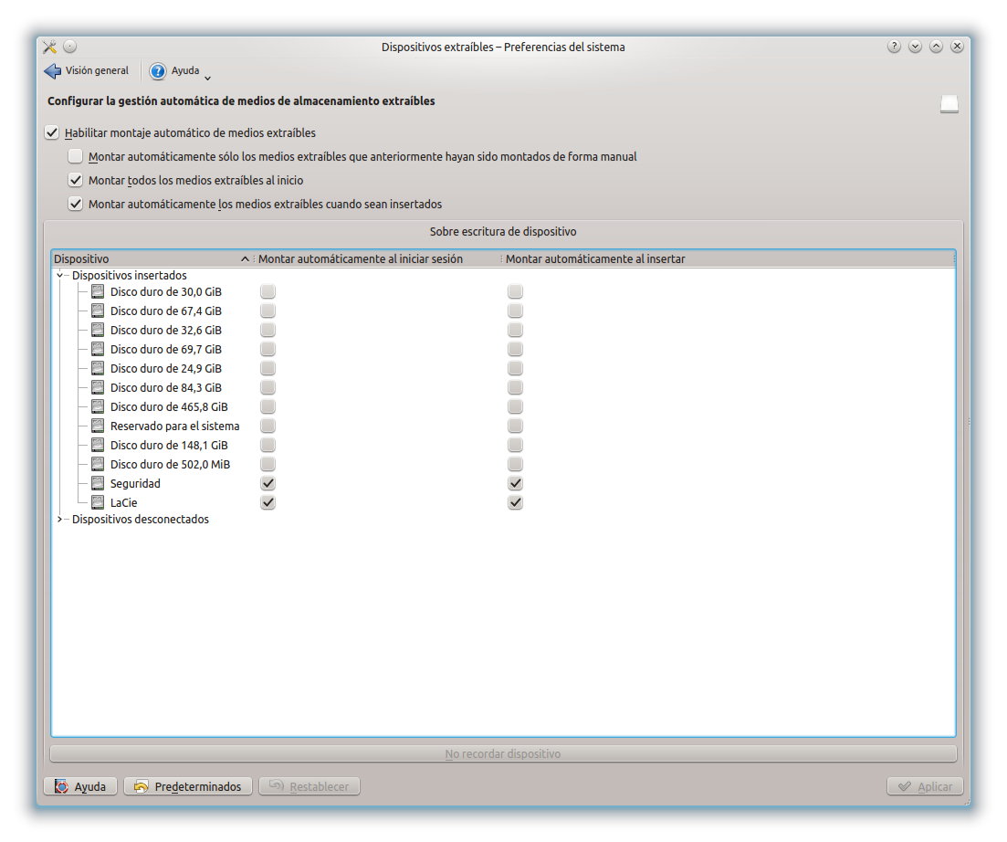Select the Disco duro de 84,3 GiB row
The width and height of the screenshot is (1007, 842).
click(504, 388)
